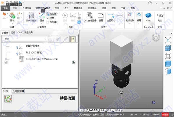The width and height of the screenshot is (174, 117).
Task: Open quick access toolbar customize arrow
Action: coord(23,3)
